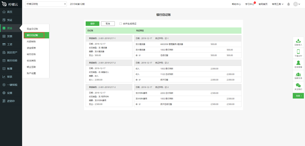Image resolution: width=305 pixels, height=146 pixels.
Task: Open the 官网首页 link
Action: (263, 4)
